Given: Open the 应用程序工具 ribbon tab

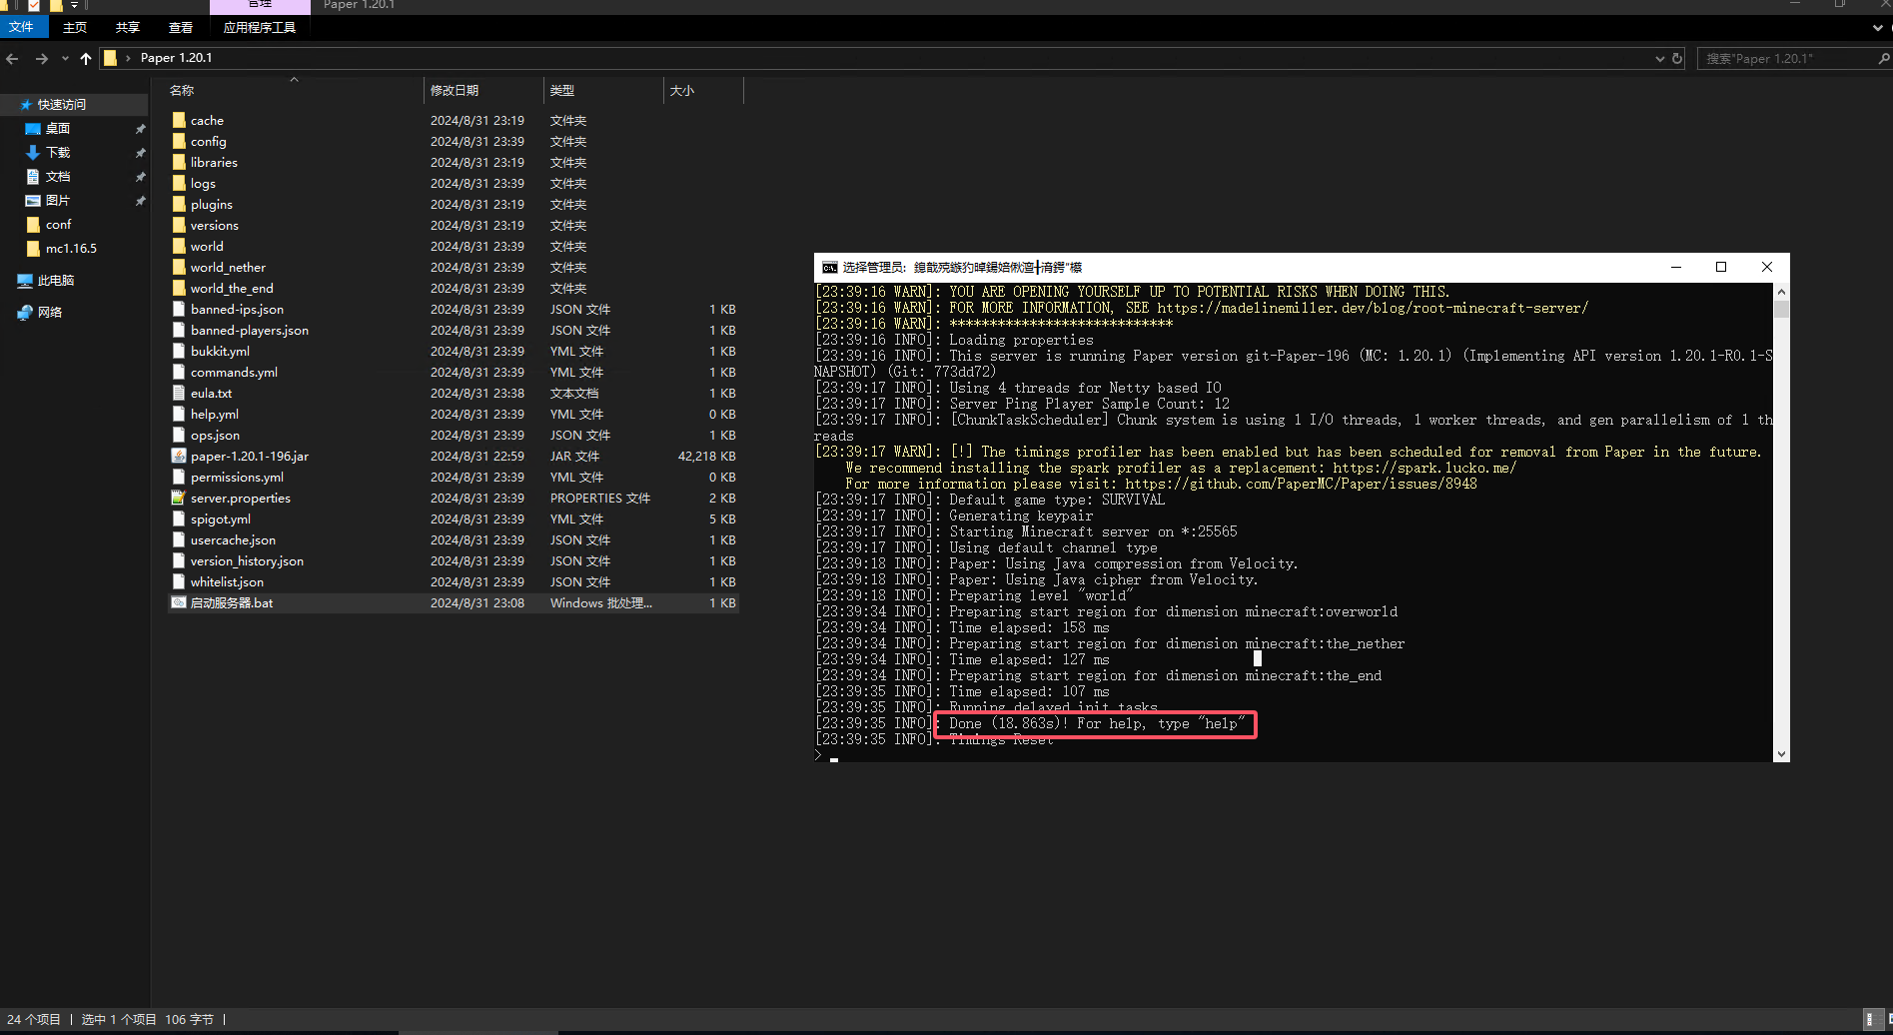Looking at the screenshot, I should point(260,27).
